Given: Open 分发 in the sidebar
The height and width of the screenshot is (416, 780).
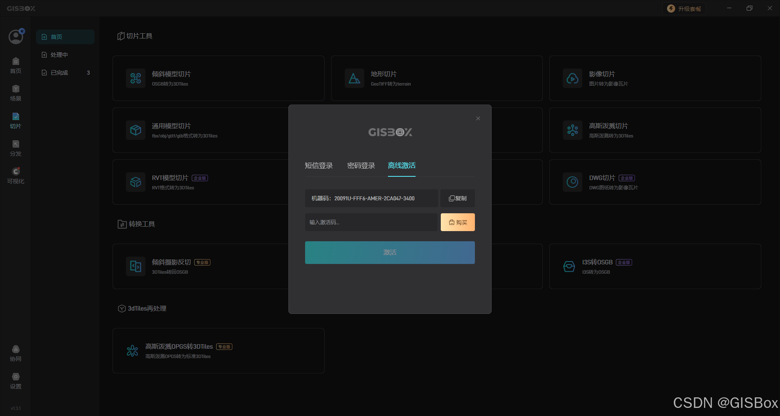Looking at the screenshot, I should [x=15, y=148].
